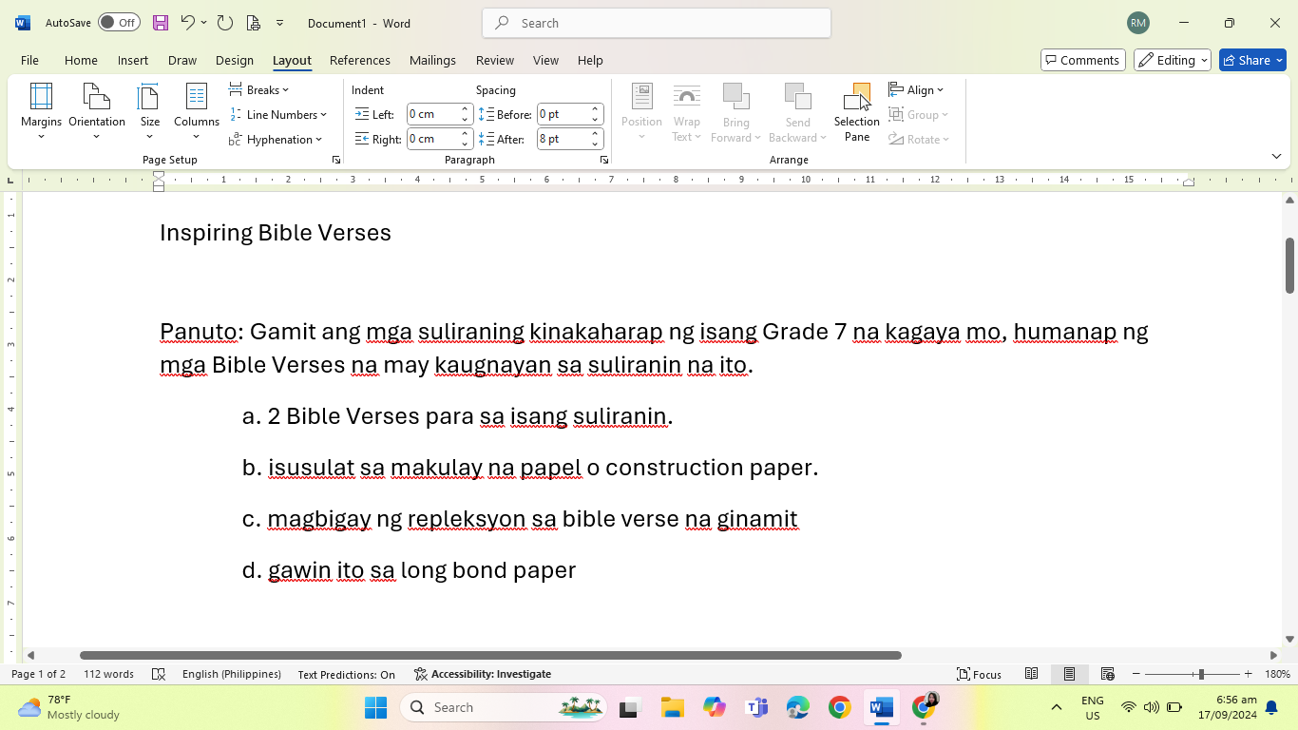Save the document with disk icon
1298x730 pixels.
[x=161, y=23]
